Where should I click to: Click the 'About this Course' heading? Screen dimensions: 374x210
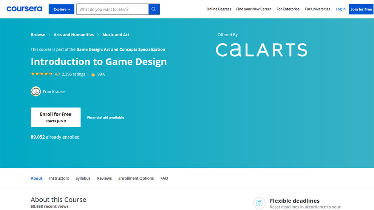(59, 199)
